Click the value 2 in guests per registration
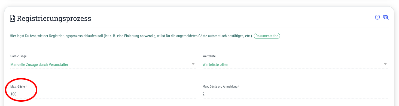Image resolution: width=399 pixels, height=106 pixels. tap(203, 94)
